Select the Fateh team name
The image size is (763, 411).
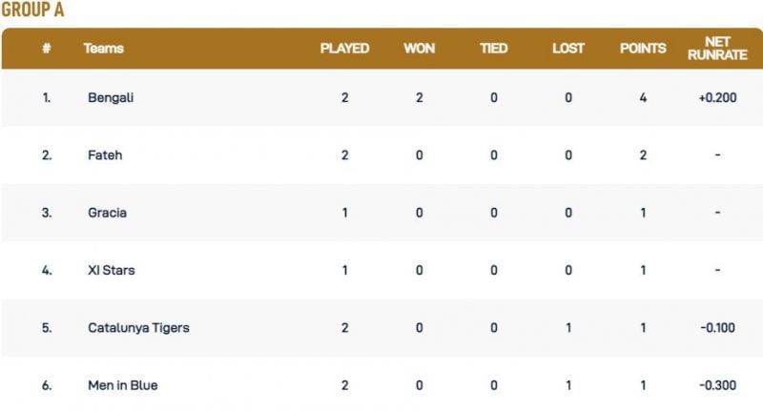[x=105, y=155]
